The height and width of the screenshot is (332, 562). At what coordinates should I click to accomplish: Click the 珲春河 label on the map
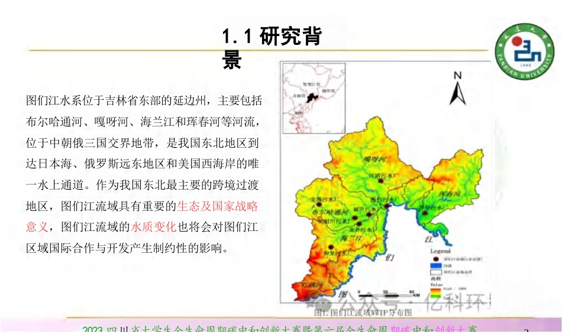point(450,194)
